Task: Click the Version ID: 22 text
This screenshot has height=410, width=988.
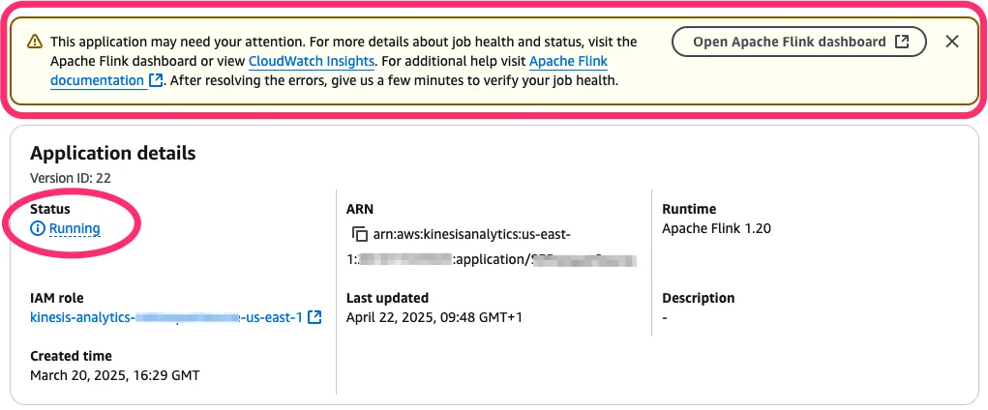Action: tap(71, 178)
